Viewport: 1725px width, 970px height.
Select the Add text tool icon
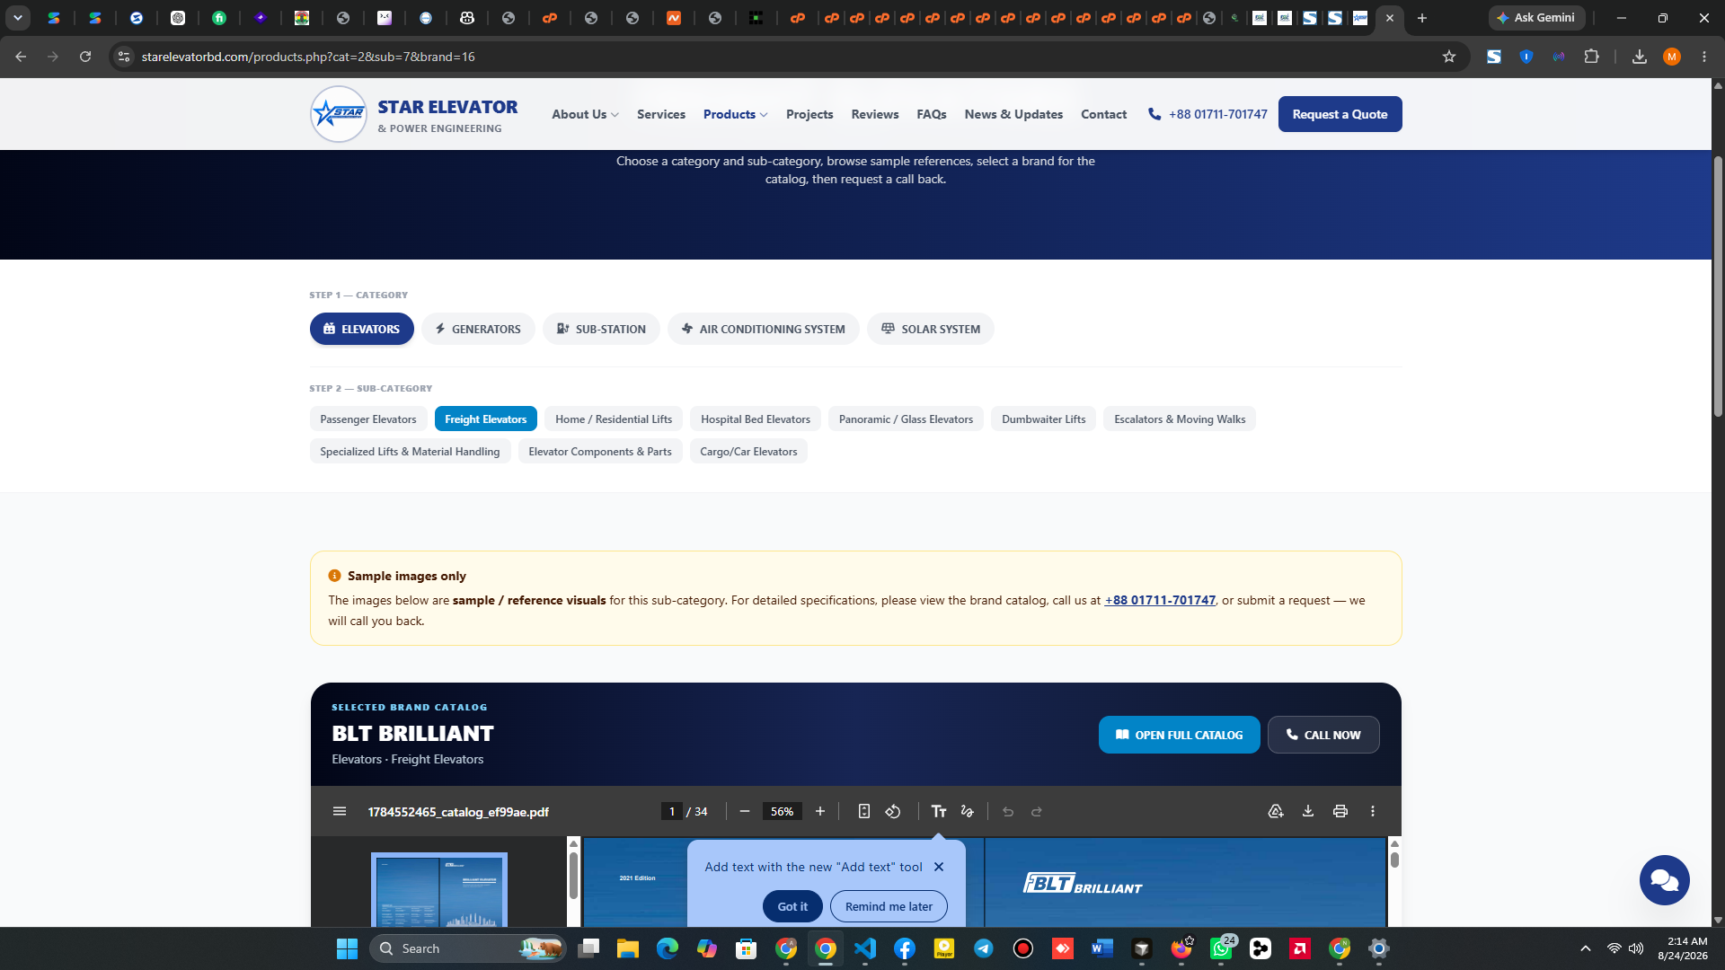pos(939,811)
